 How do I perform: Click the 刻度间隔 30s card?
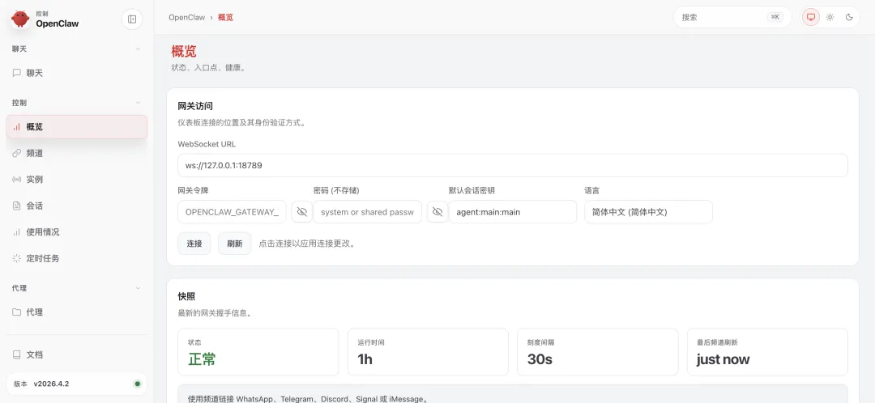tap(598, 352)
